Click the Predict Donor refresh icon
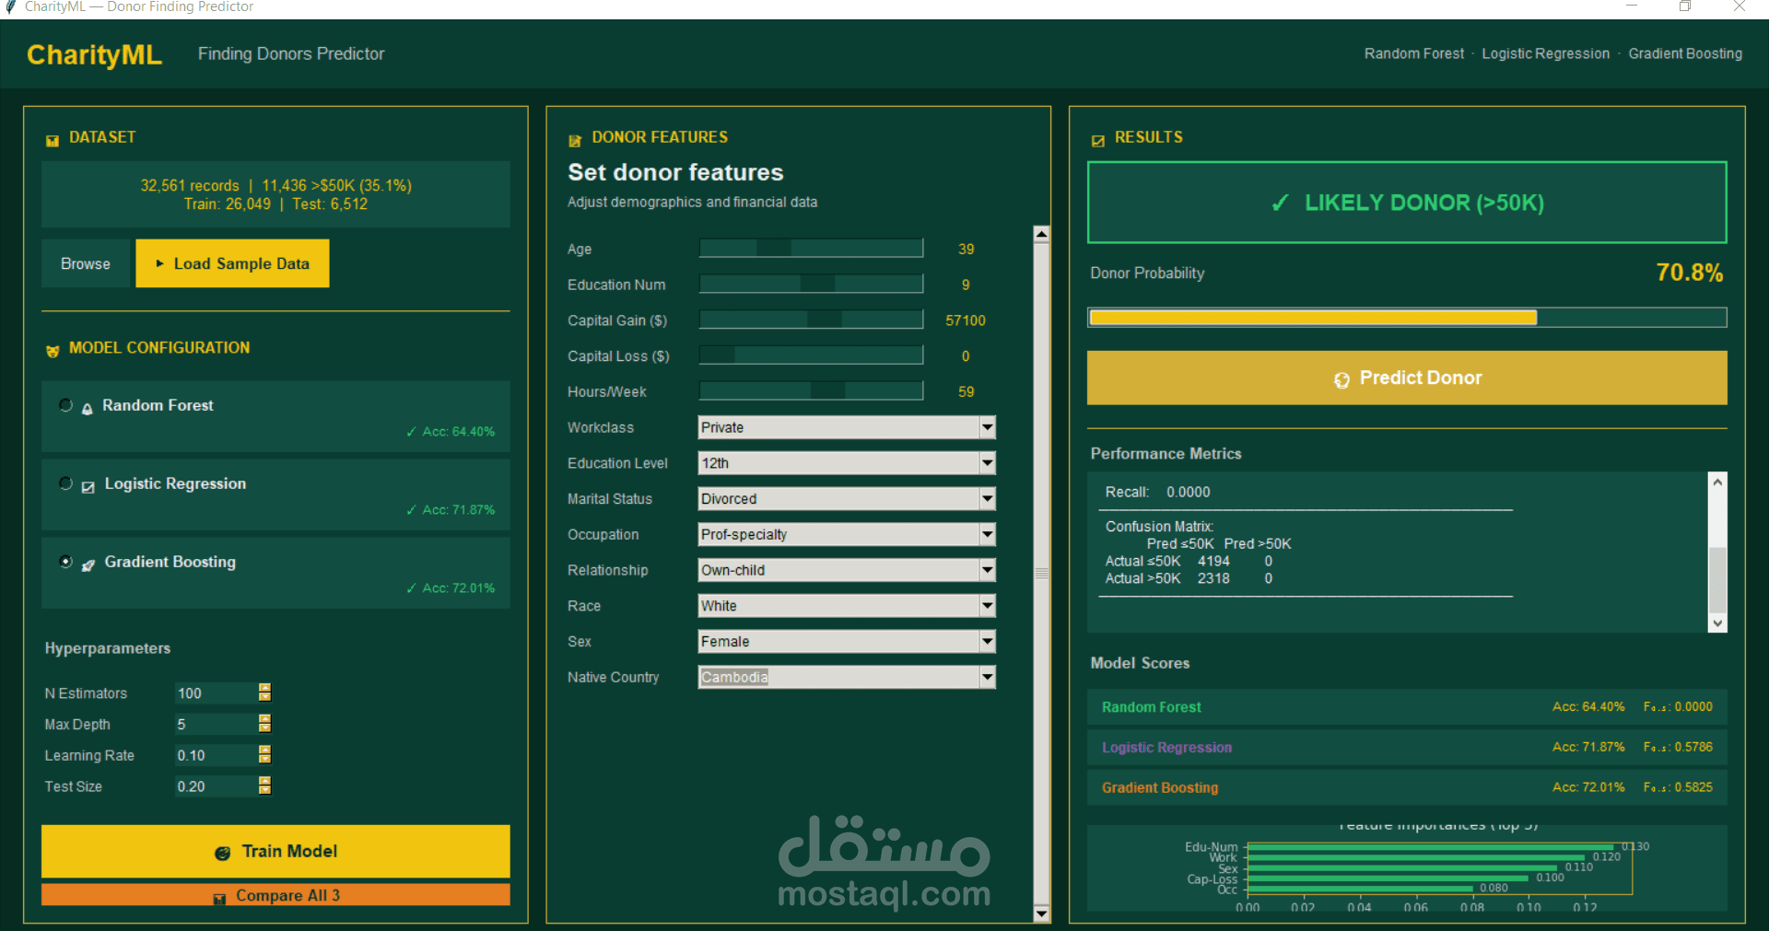The width and height of the screenshot is (1769, 931). coord(1341,379)
